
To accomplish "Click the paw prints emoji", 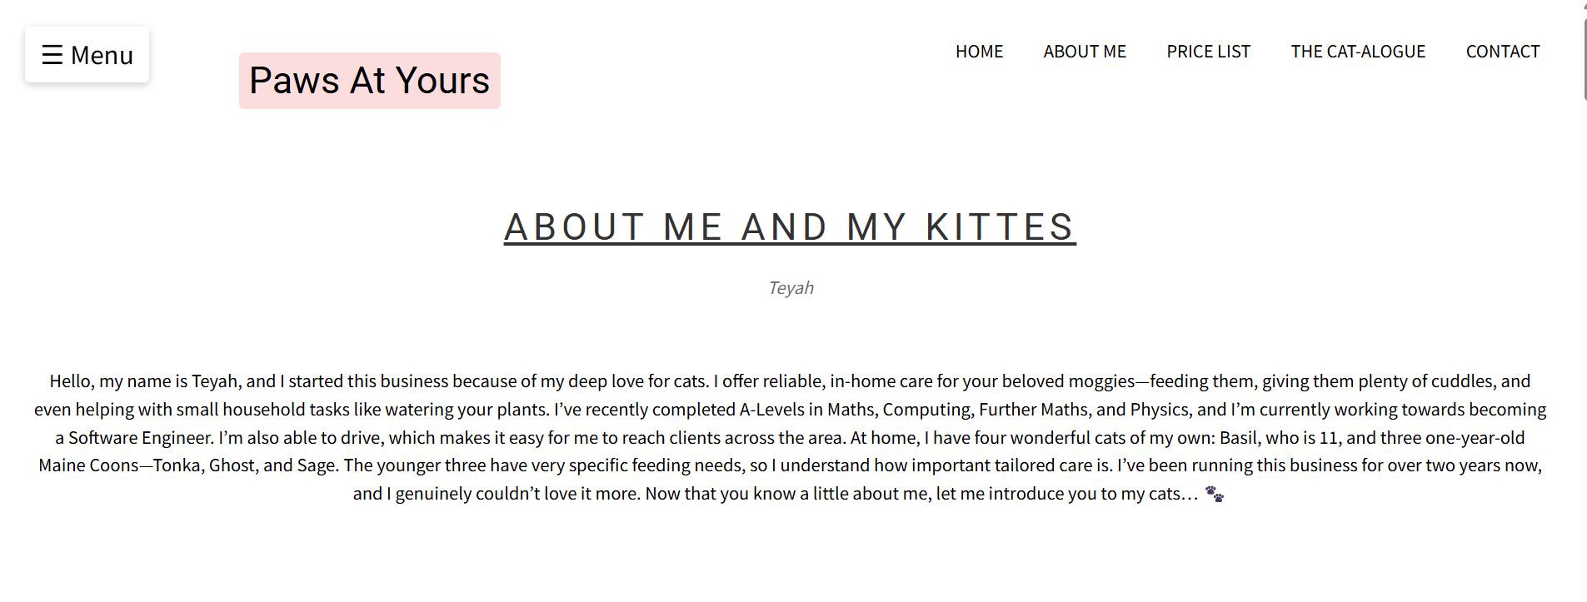I will [1214, 494].
